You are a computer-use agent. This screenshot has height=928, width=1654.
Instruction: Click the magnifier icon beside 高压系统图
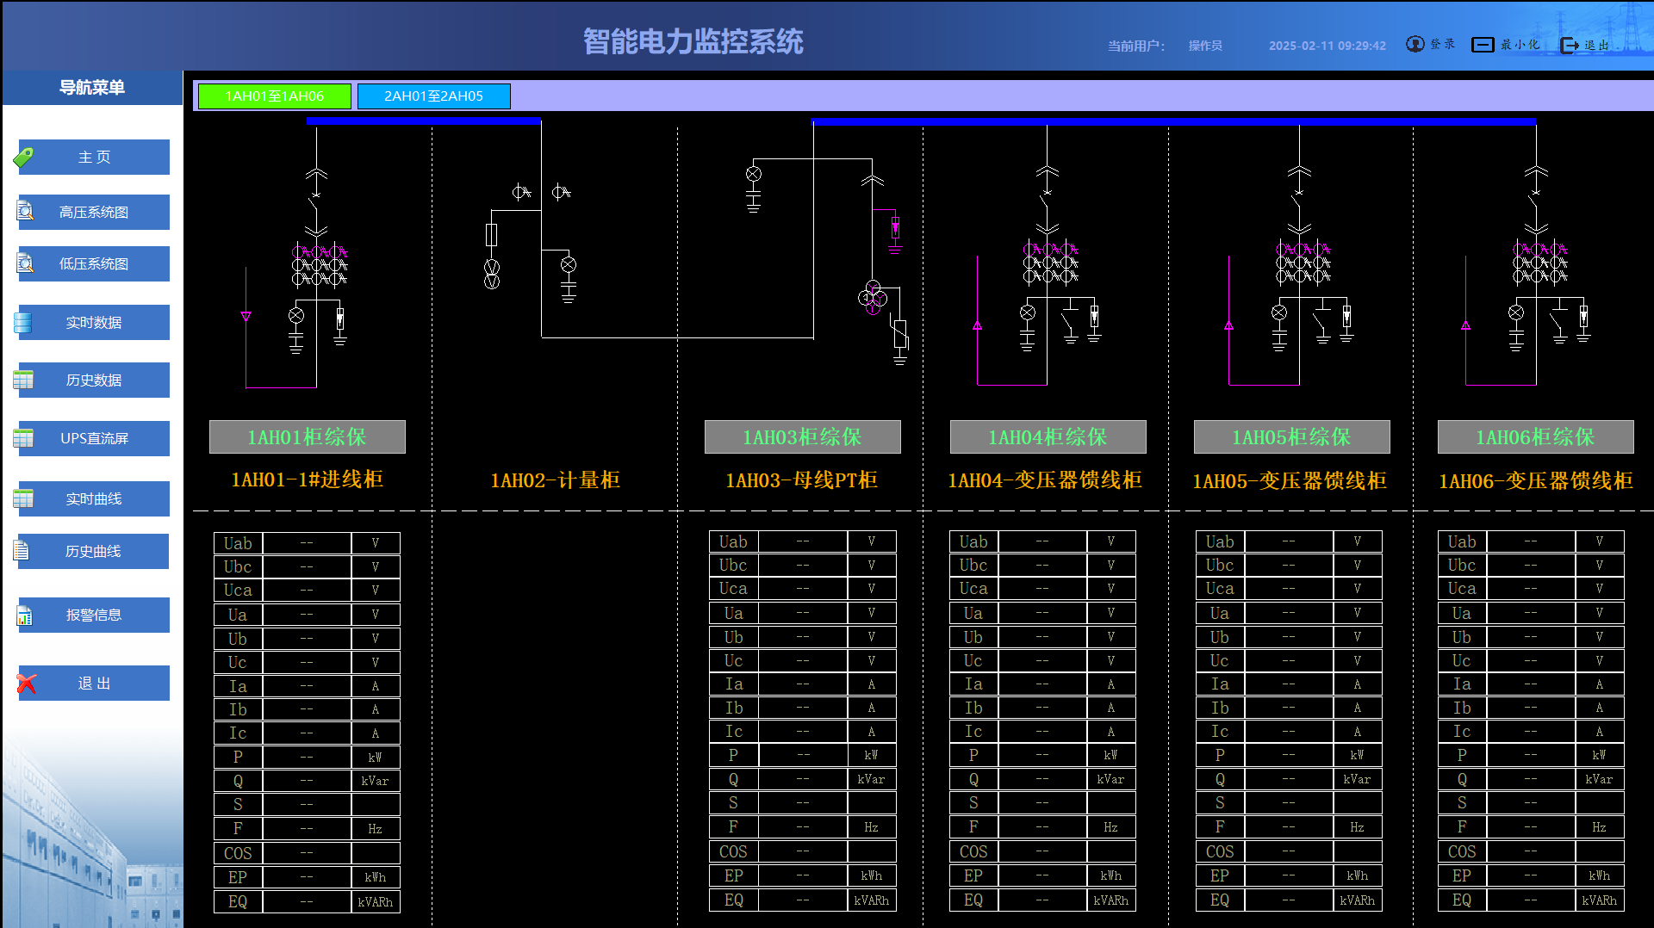point(25,211)
